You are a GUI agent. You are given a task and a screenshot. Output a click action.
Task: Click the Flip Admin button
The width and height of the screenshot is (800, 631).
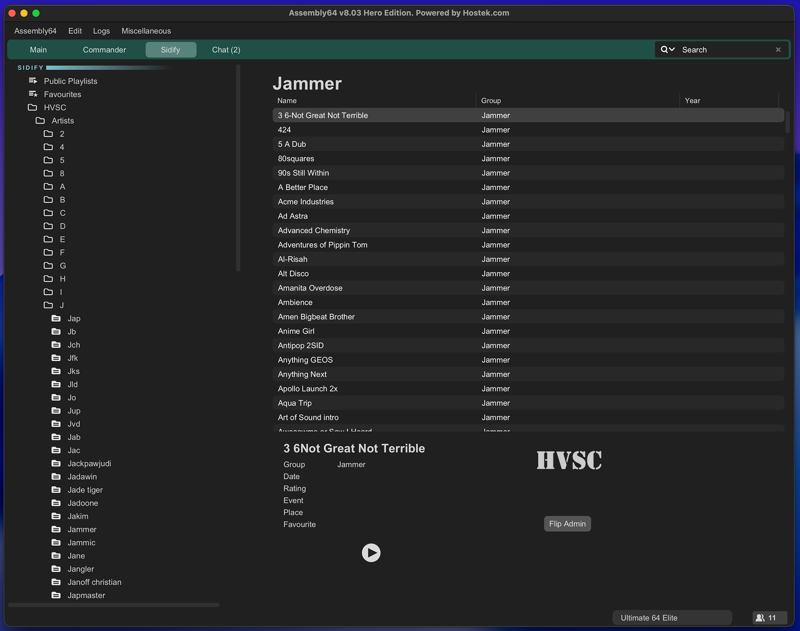click(x=567, y=524)
